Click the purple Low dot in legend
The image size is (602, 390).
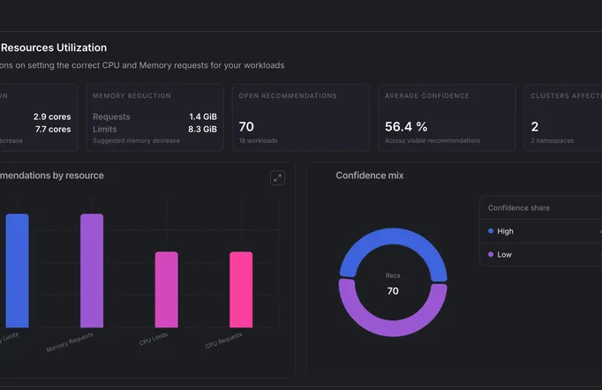[491, 254]
